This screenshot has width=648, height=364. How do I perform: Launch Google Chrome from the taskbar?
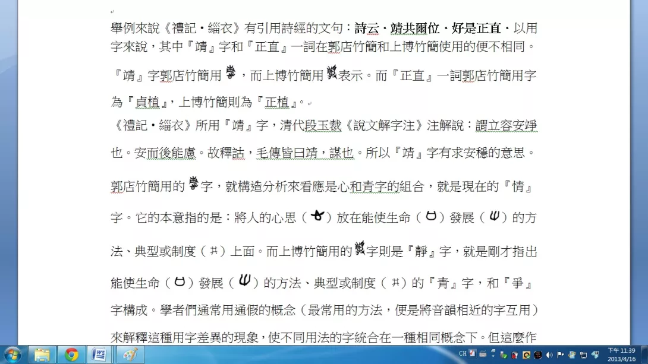71,355
